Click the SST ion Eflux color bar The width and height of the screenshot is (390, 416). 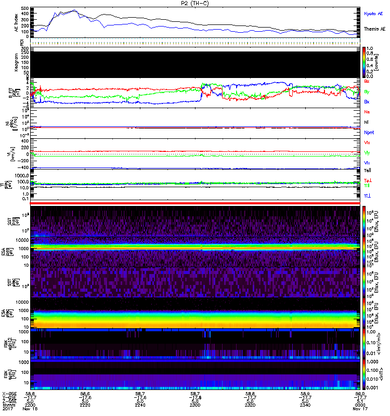point(364,222)
